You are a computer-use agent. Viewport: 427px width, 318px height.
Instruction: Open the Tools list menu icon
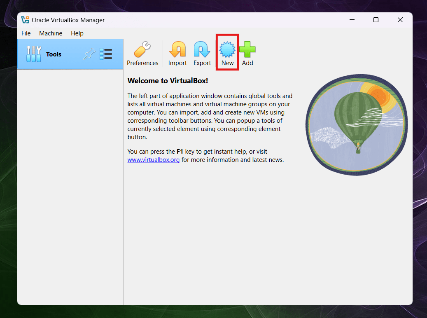tap(106, 54)
